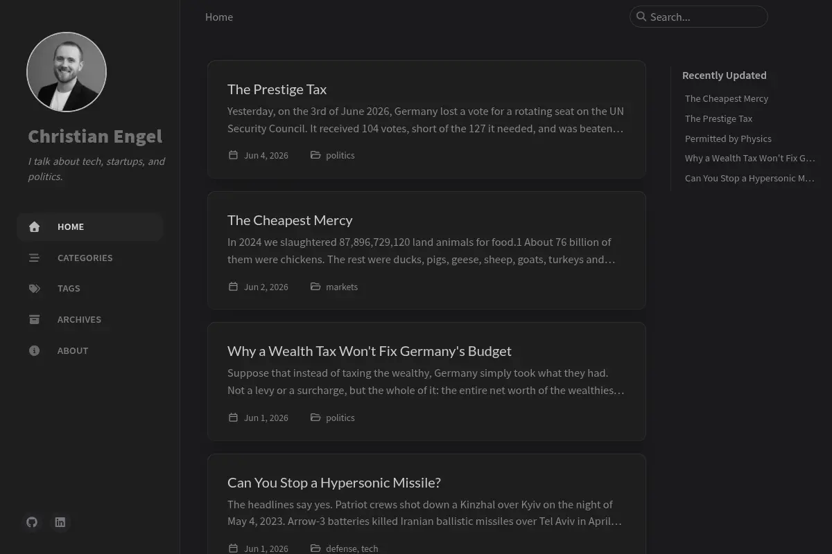Click the About info icon
This screenshot has width=832, height=554.
click(x=34, y=350)
